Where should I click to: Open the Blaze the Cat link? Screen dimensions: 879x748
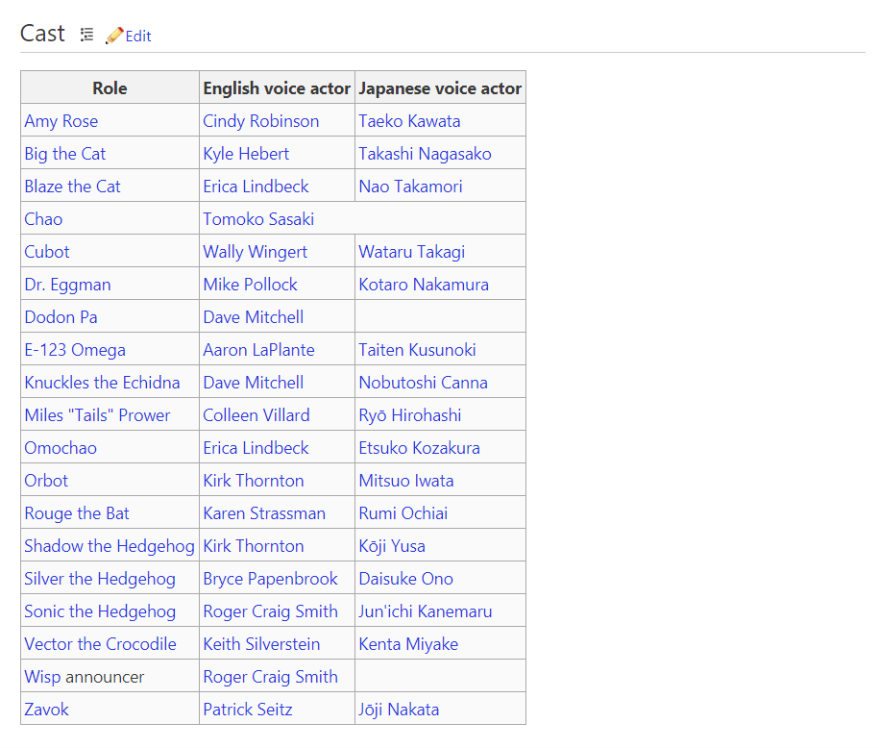click(x=72, y=187)
